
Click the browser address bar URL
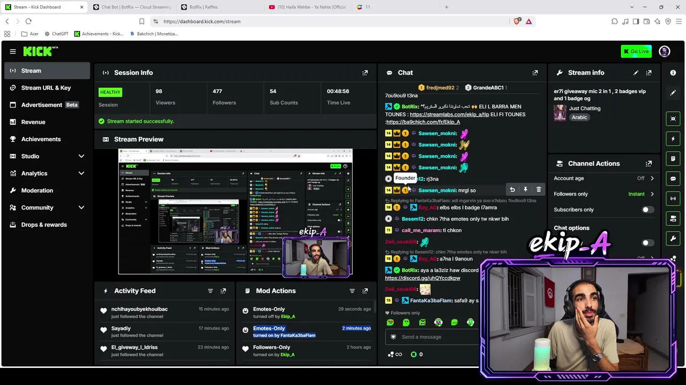pos(202,21)
